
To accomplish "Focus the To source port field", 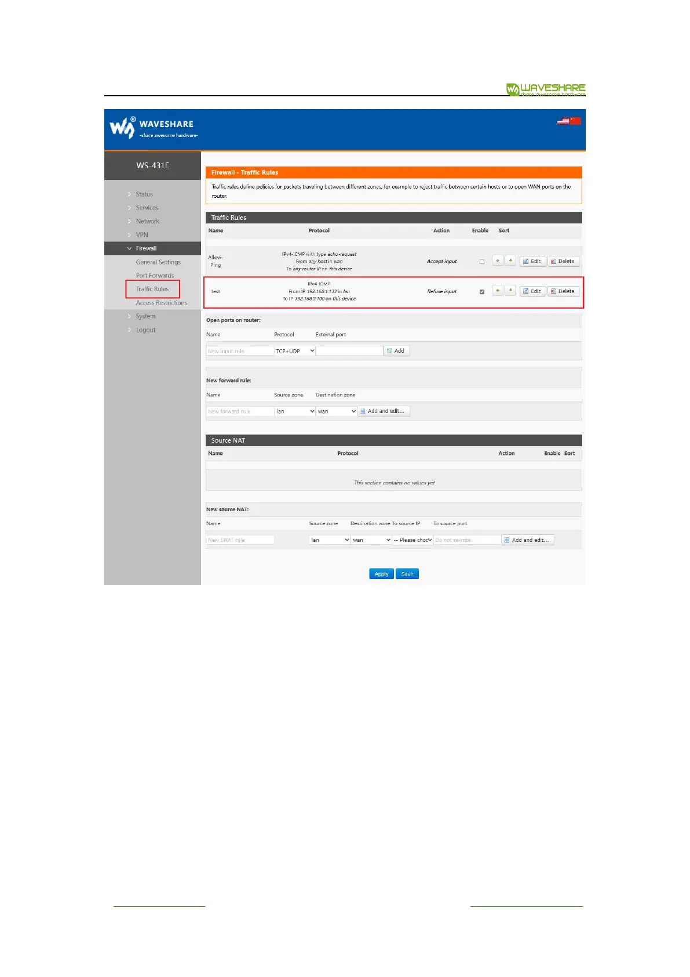I will tap(467, 540).
